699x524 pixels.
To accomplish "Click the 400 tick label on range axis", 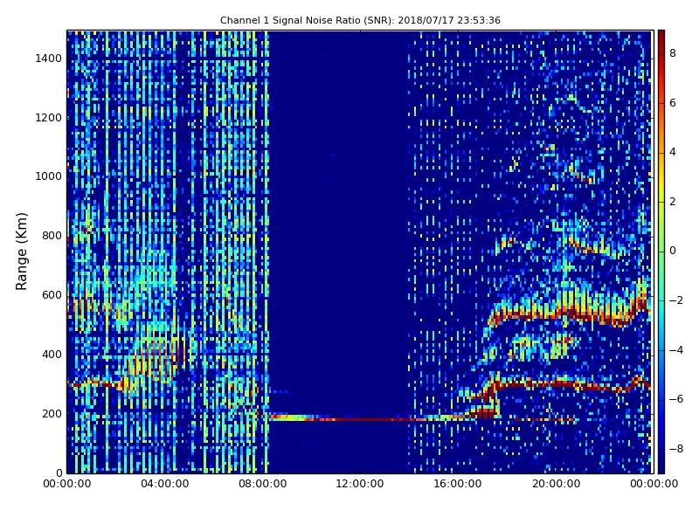I will click(52, 355).
